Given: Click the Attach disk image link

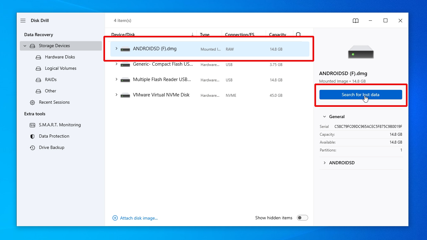Looking at the screenshot, I should pos(139,218).
